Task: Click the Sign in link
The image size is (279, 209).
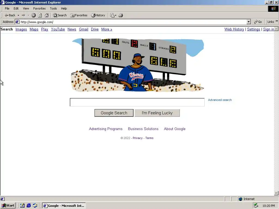Action: [268, 29]
